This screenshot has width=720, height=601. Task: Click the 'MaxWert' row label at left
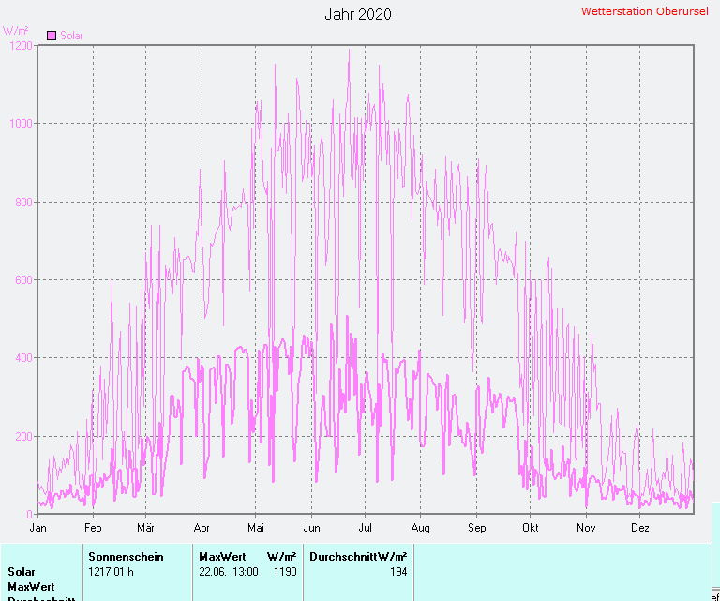click(31, 587)
